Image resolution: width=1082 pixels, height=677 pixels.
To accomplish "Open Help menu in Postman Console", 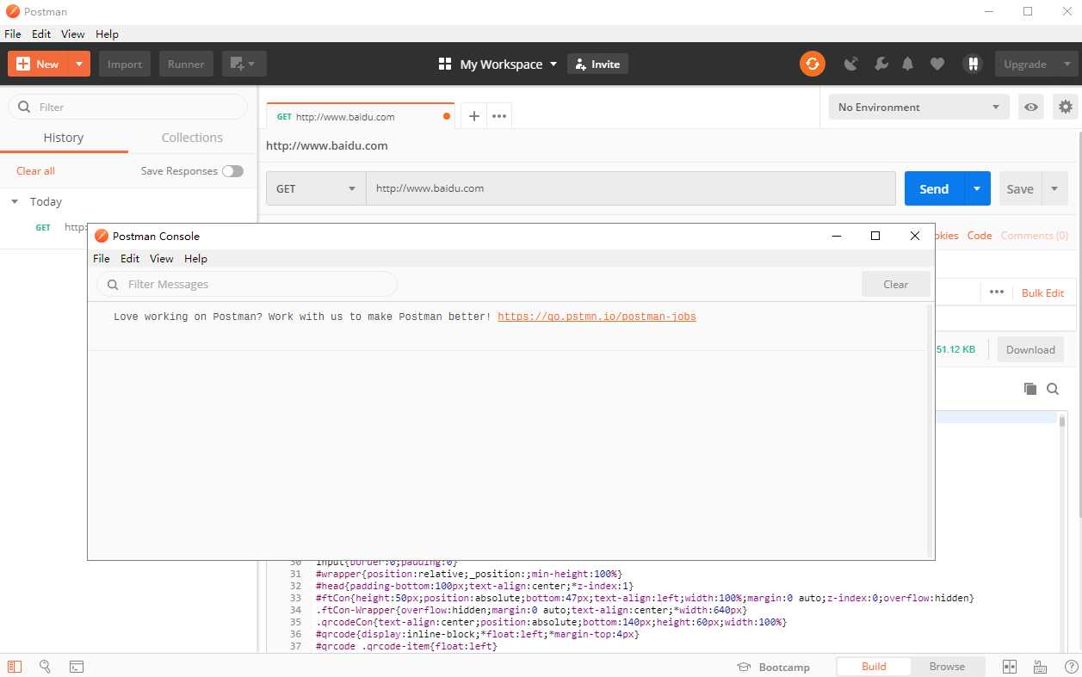I will click(x=195, y=258).
